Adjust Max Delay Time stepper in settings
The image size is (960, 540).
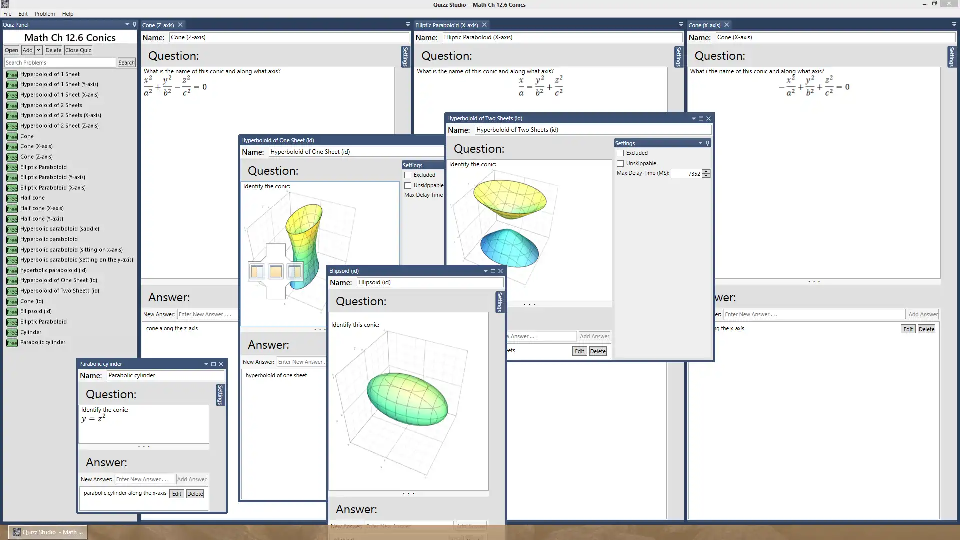coord(706,173)
